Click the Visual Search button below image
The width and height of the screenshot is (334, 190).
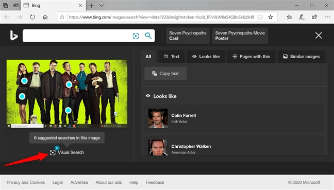67,152
